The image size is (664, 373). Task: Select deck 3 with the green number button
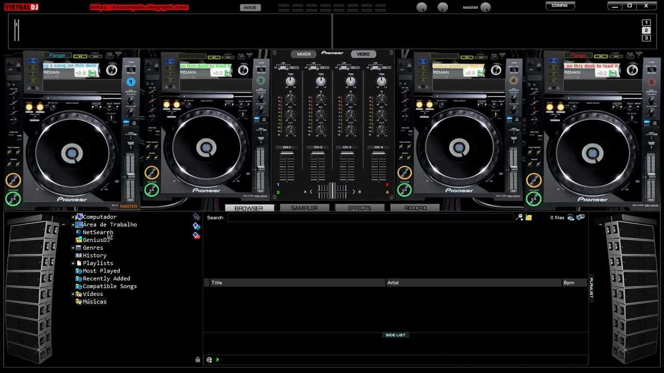pyautogui.click(x=261, y=80)
